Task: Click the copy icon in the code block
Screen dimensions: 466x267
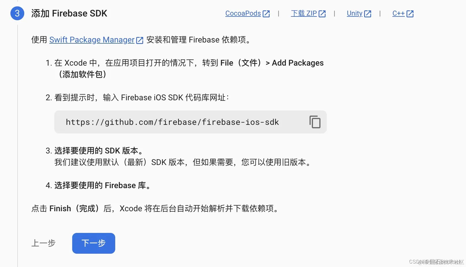Action: 315,122
